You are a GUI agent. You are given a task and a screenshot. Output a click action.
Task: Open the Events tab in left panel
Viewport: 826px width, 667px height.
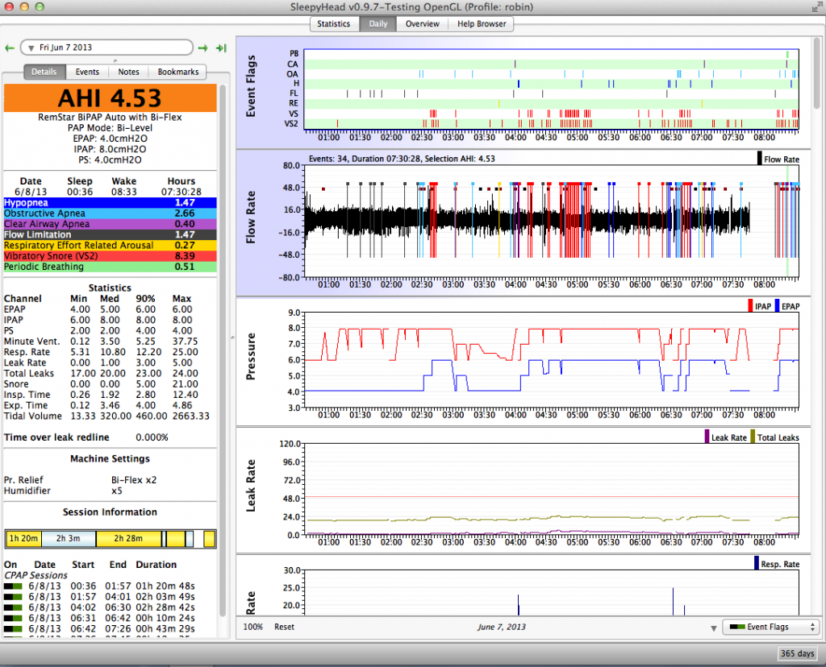(87, 72)
